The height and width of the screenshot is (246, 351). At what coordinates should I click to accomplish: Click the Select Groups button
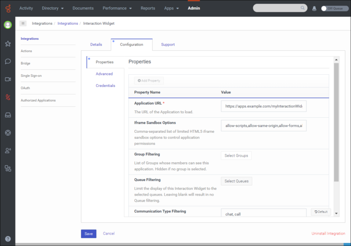tap(236, 156)
